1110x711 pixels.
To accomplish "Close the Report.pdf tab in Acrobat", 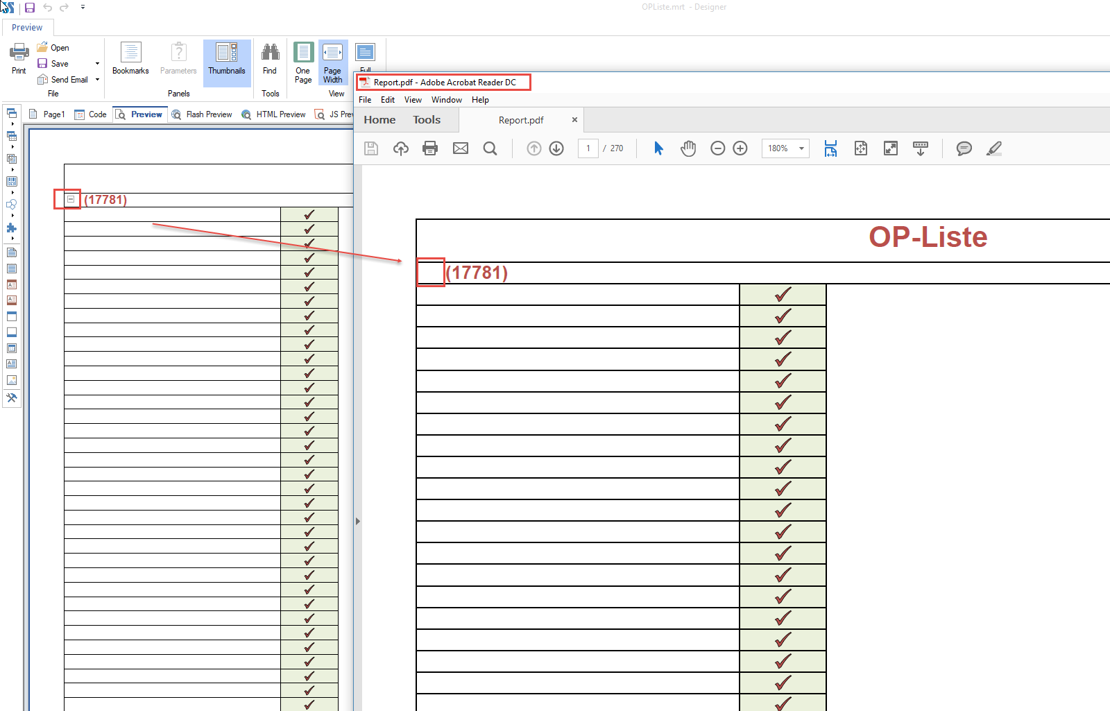I will click(574, 119).
